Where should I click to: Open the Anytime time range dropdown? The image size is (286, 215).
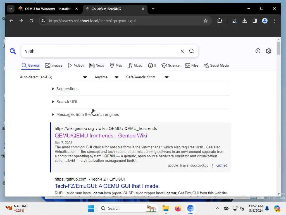pos(106,77)
